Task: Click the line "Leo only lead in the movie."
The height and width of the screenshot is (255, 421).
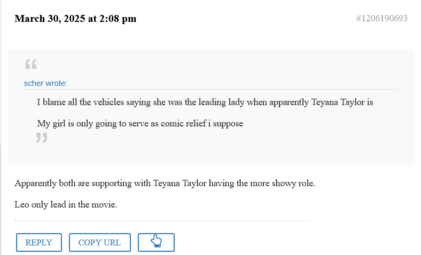Action: click(x=66, y=204)
